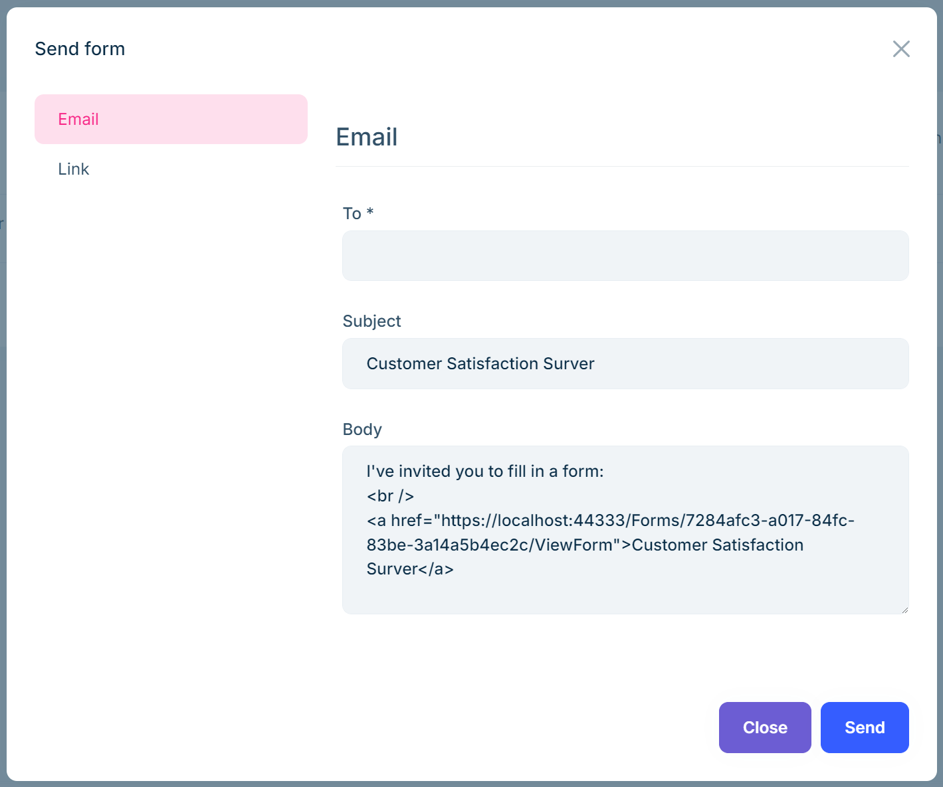This screenshot has height=787, width=943.
Task: Click the Body label above the textarea
Action: pos(362,429)
